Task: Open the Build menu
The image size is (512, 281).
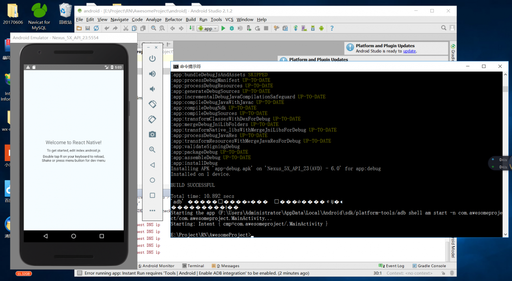Action: pos(191,20)
